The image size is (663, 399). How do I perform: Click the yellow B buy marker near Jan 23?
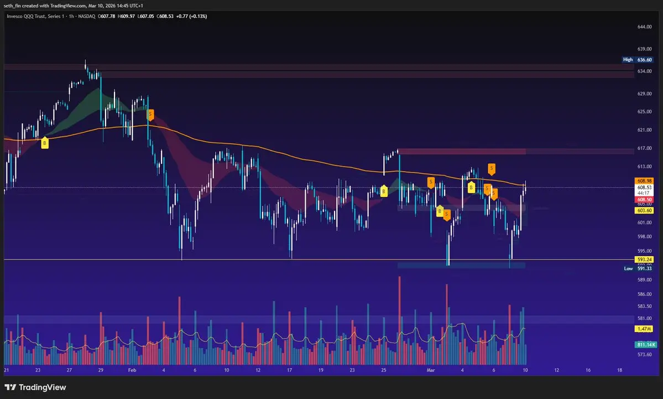[x=44, y=143]
